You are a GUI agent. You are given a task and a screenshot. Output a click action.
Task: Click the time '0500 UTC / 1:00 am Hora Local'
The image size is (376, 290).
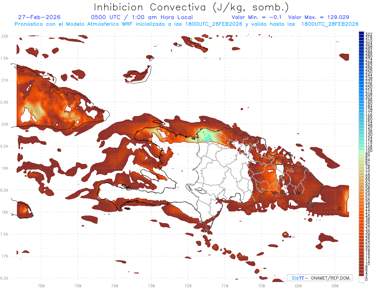142,17
